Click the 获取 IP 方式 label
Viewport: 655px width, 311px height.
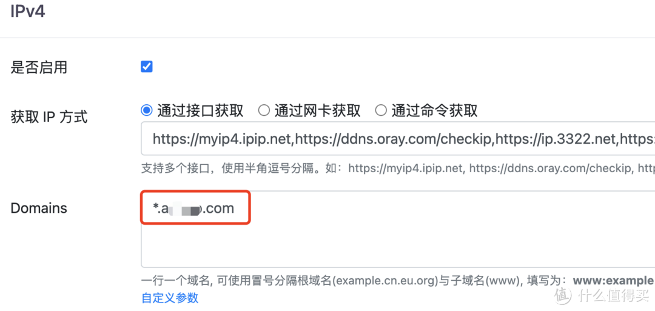49,118
